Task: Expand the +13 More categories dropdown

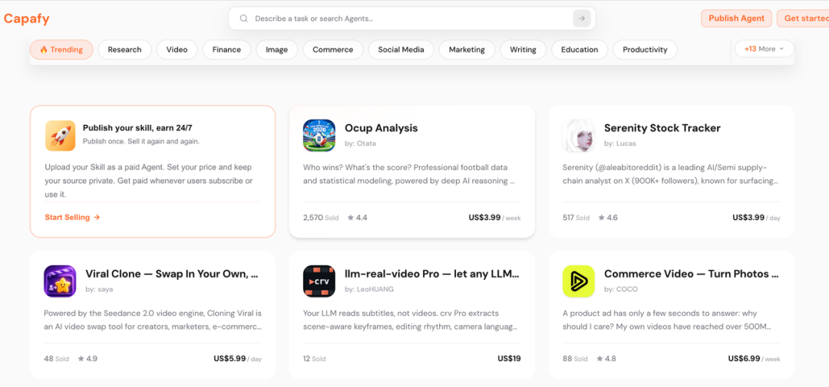Action: click(764, 49)
